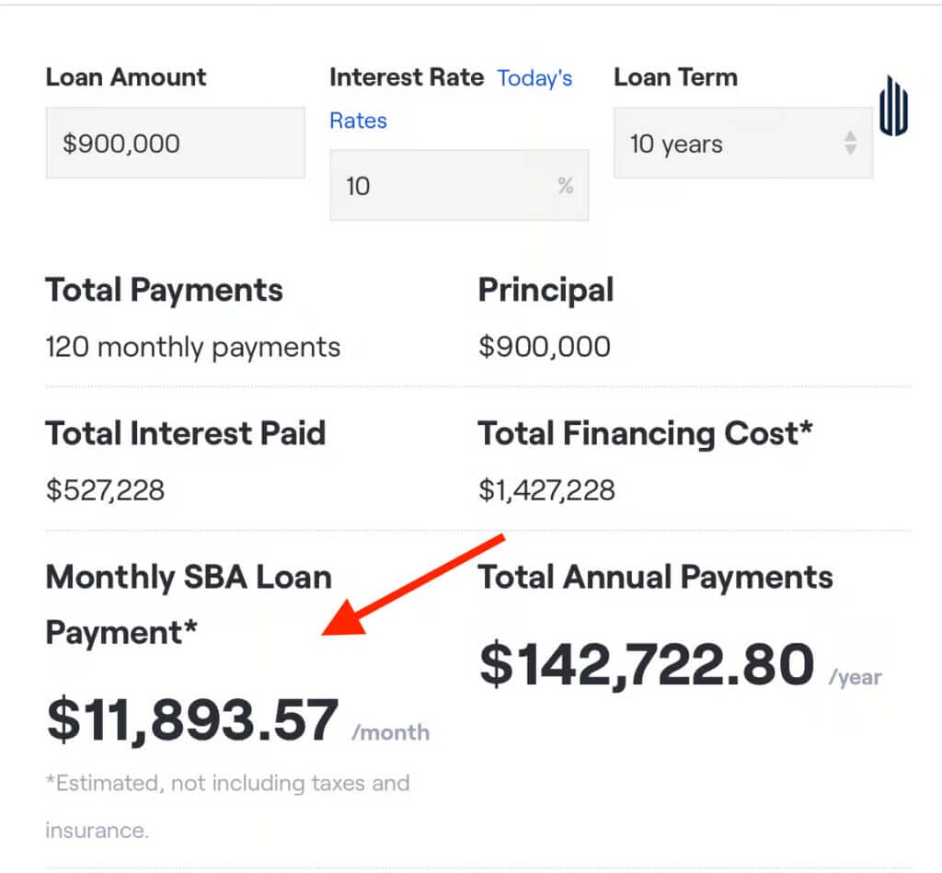
Task: Focus the Loan Amount input field
Action: 175,143
